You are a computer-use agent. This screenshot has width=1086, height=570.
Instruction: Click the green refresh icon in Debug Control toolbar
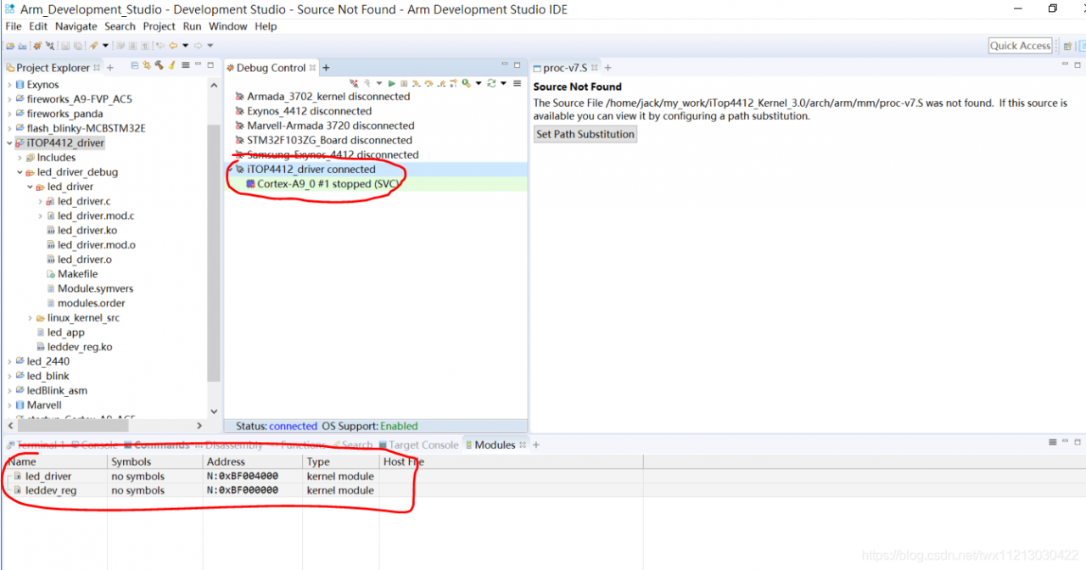[491, 83]
